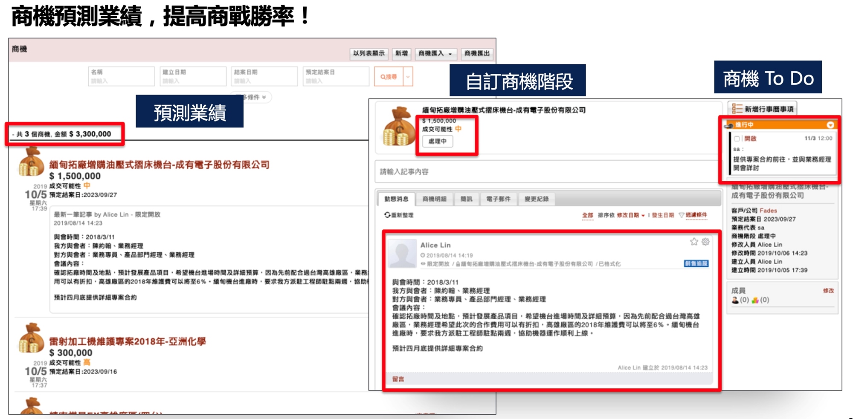Click the 處理中 stage button
The image size is (853, 419).
[438, 141]
